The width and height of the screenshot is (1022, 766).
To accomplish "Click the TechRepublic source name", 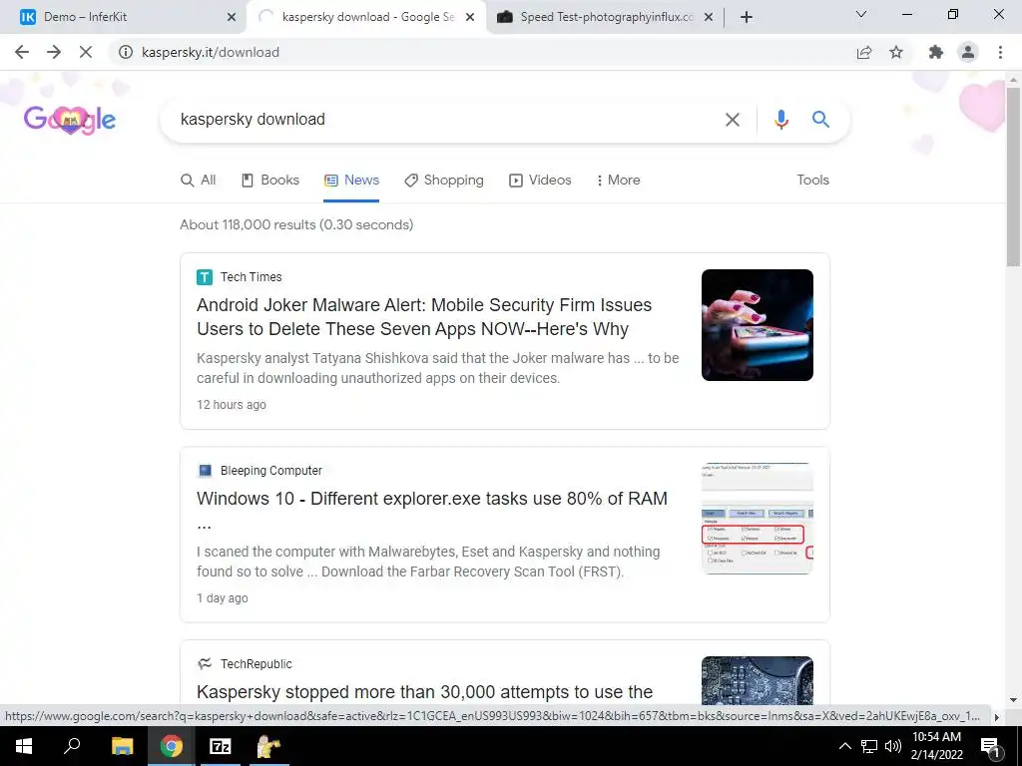I will 256,663.
